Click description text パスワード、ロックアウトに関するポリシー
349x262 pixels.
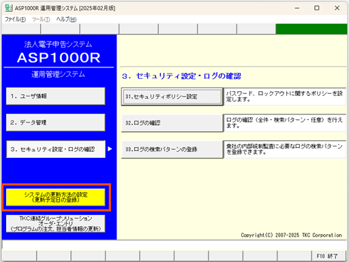(284, 97)
